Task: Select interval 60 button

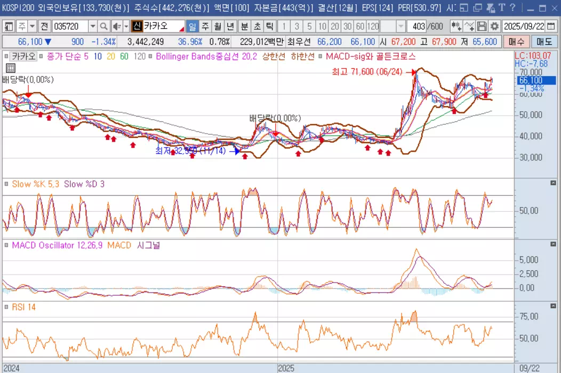Action: click(x=360, y=27)
